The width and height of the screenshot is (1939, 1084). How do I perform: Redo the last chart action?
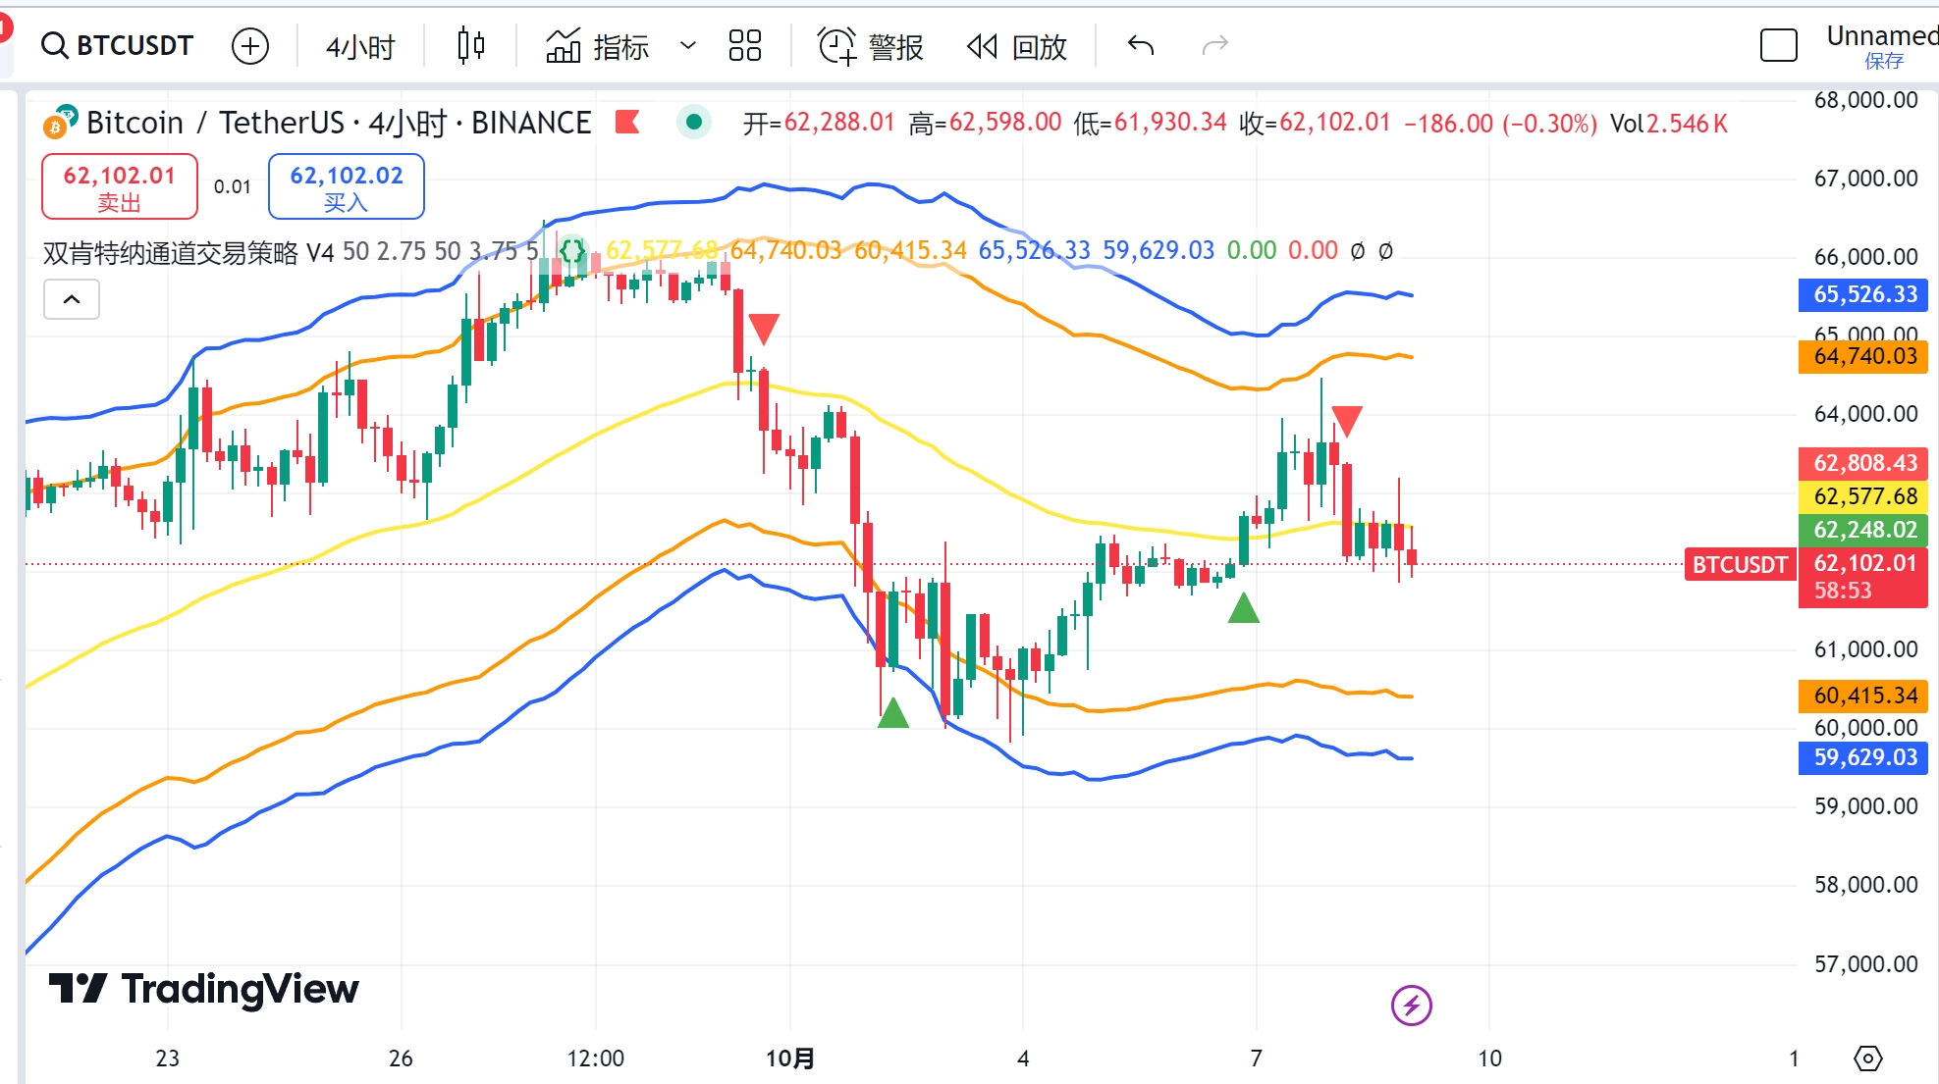[1215, 45]
